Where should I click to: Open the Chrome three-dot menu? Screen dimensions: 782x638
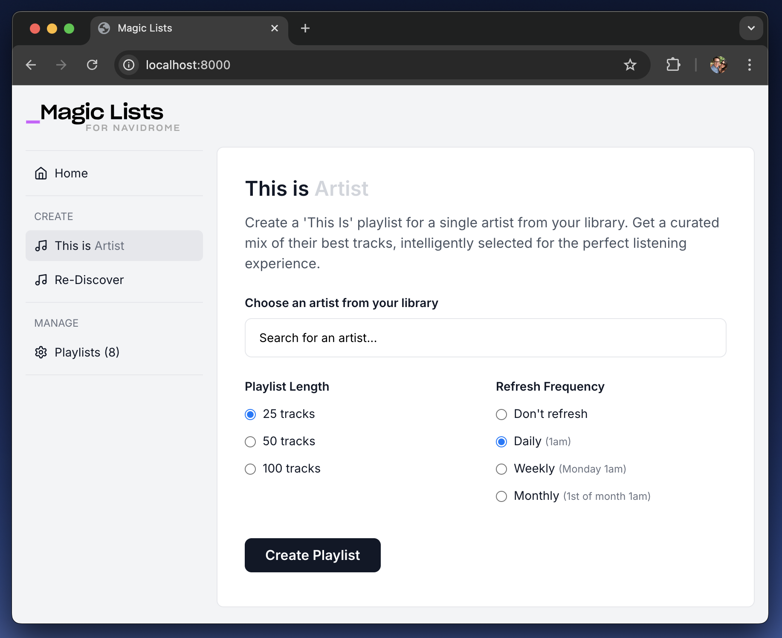(749, 65)
